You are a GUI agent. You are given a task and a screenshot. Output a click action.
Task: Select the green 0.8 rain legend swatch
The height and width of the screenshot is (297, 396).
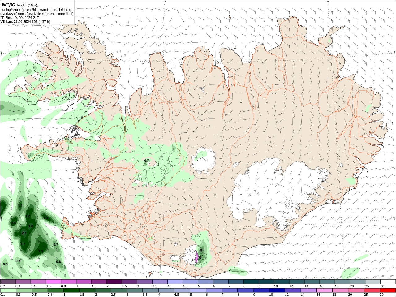tap(56, 290)
